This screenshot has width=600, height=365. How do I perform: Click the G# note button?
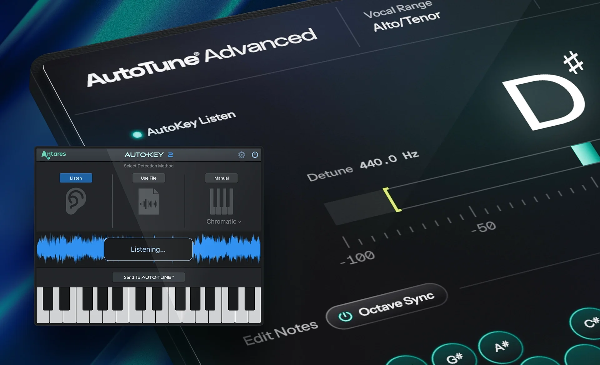[x=454, y=356]
